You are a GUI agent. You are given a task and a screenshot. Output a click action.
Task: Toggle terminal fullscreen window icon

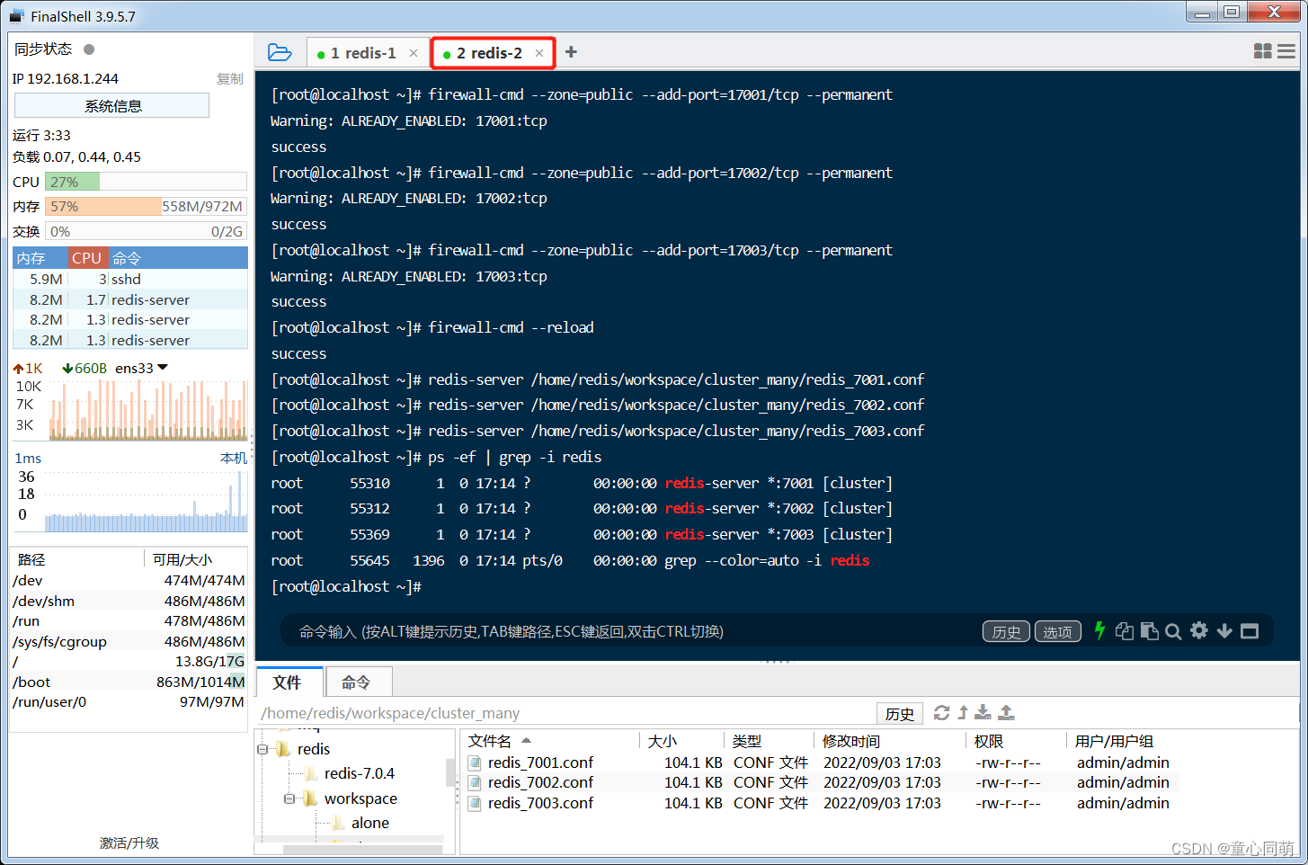point(1250,631)
